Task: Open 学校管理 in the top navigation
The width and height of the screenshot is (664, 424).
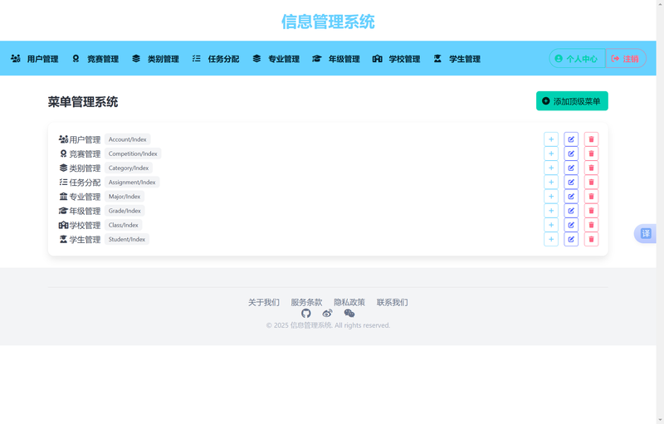Action: pos(397,59)
